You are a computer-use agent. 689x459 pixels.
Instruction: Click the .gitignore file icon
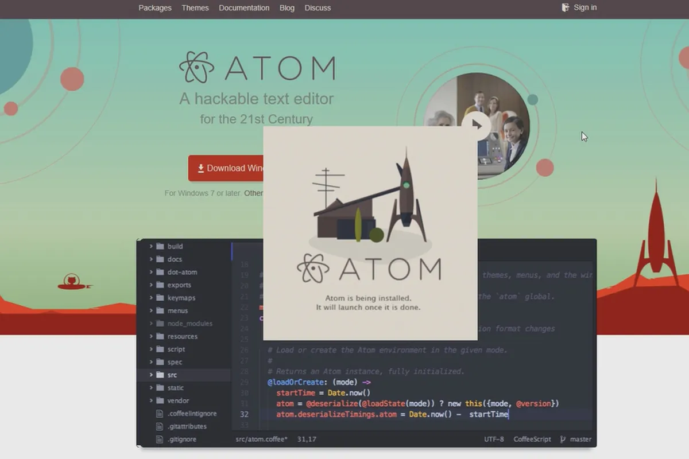(x=160, y=439)
